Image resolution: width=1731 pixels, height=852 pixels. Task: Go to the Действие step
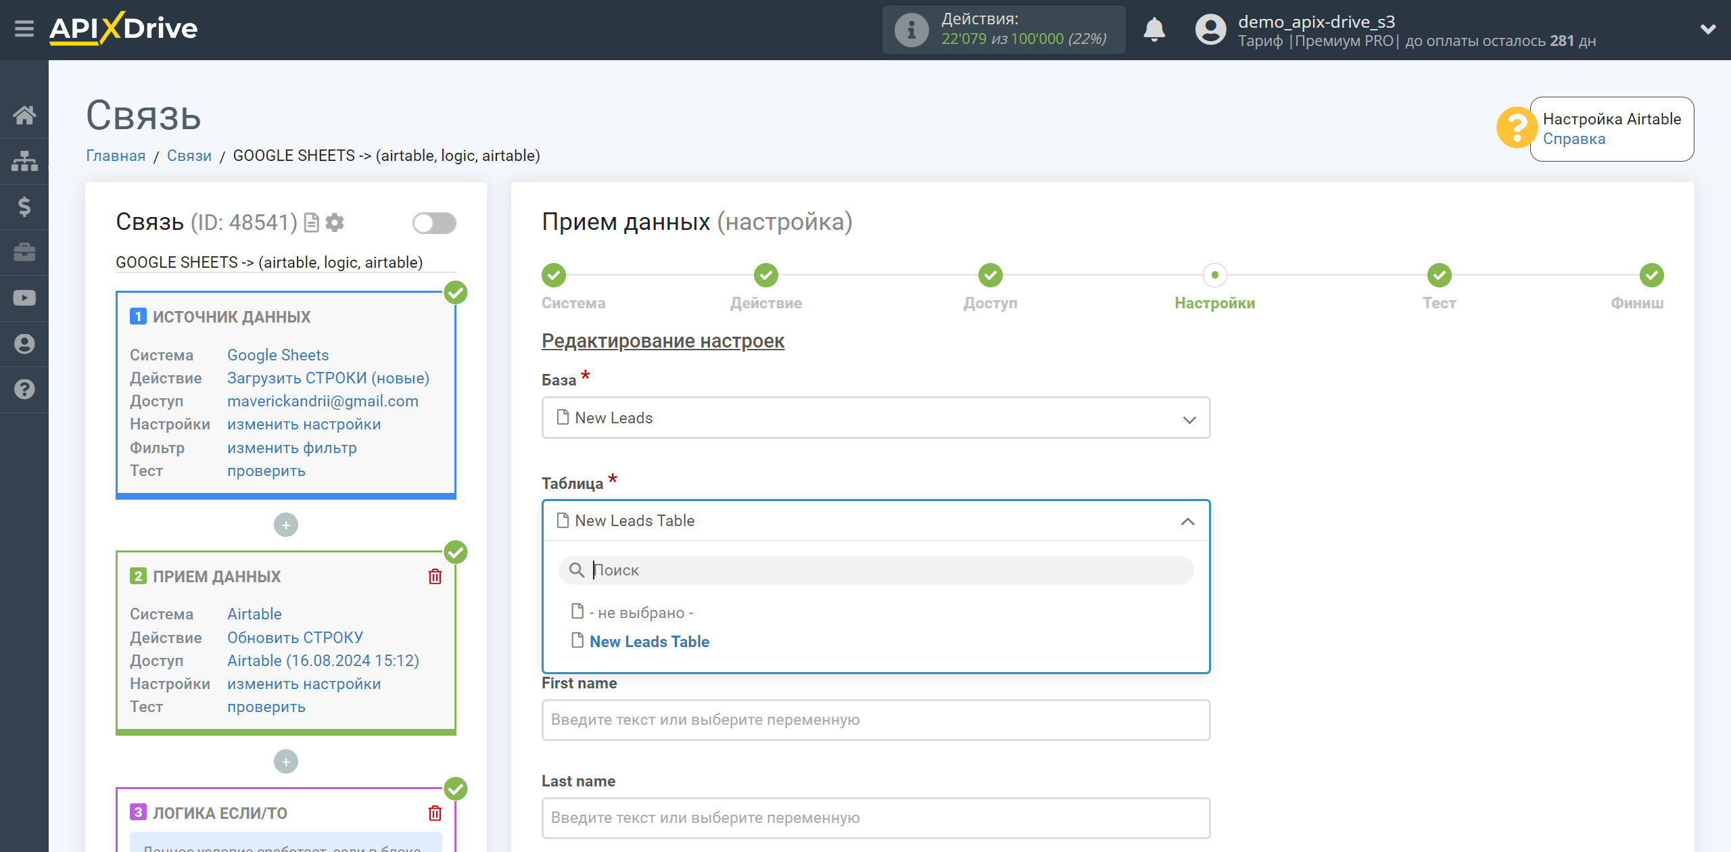(x=766, y=276)
